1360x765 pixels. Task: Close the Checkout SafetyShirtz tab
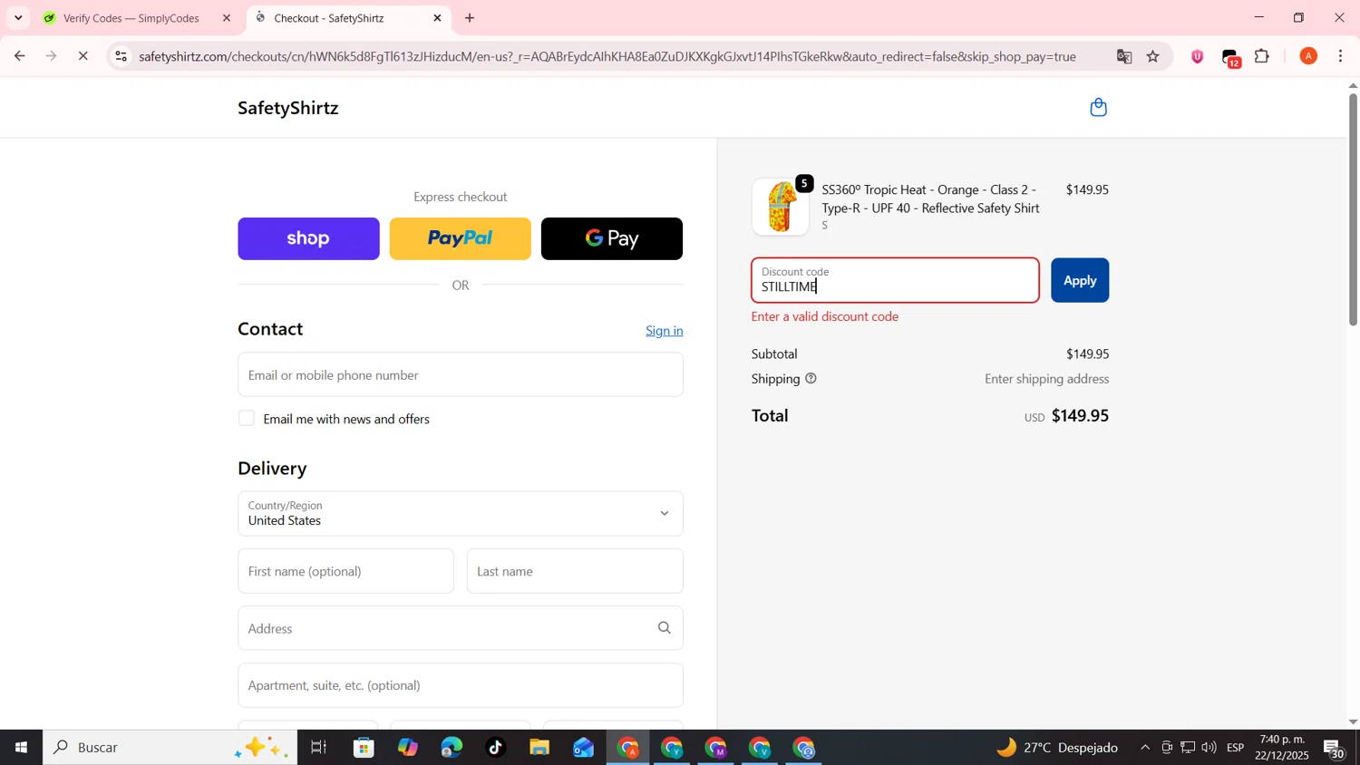point(438,18)
